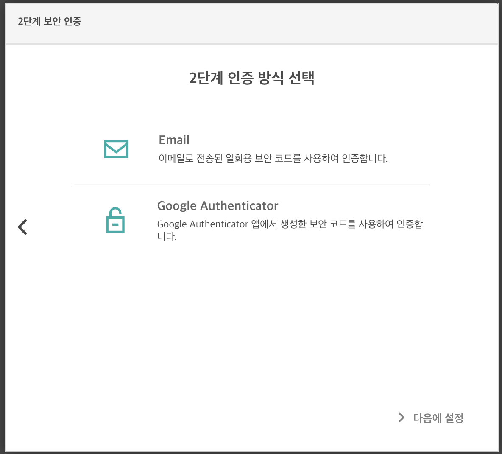Click 다음에 설정 to set up later
Image resolution: width=502 pixels, height=454 pixels.
438,418
